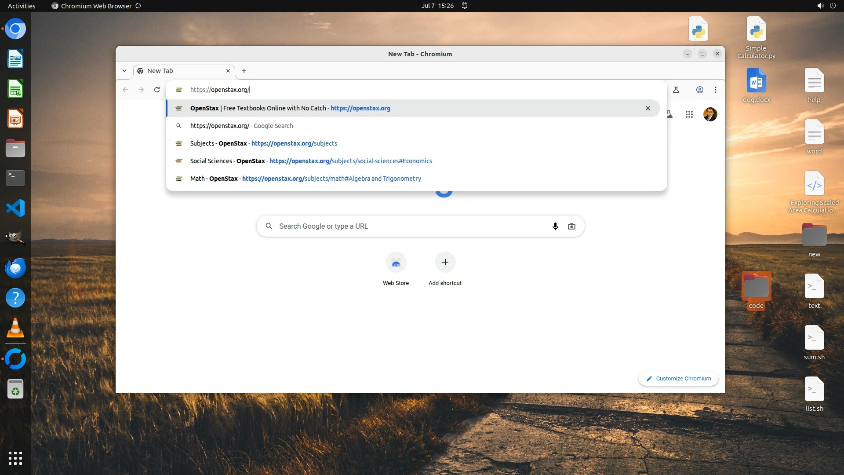Open the Chrome Labs flask icon
Image resolution: width=844 pixels, height=475 pixels.
[676, 90]
